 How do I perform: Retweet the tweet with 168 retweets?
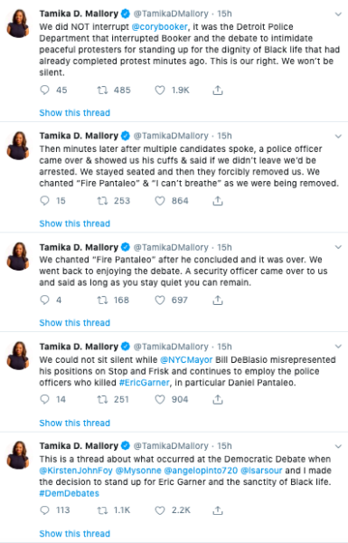pos(102,300)
